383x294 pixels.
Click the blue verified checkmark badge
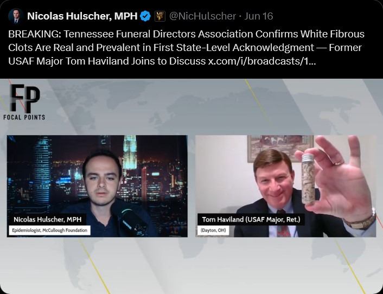click(x=145, y=16)
